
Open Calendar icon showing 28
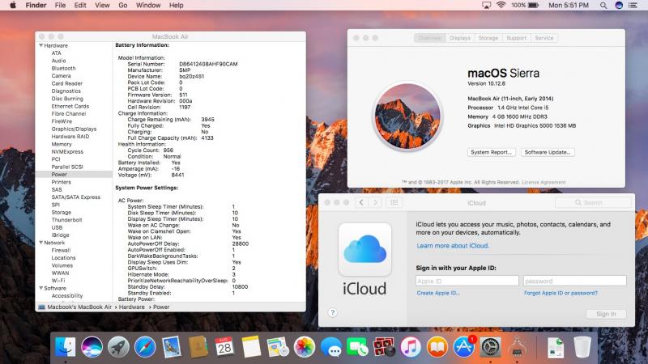point(224,347)
